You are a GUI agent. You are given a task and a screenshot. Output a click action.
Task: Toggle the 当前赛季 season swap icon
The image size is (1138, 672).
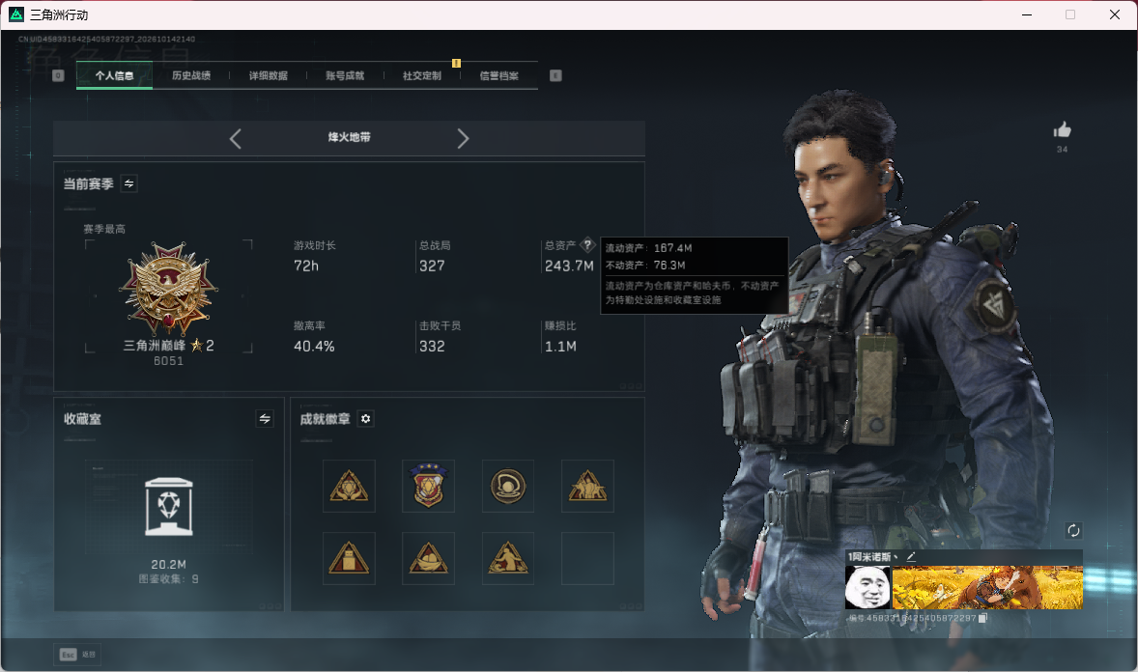(128, 183)
